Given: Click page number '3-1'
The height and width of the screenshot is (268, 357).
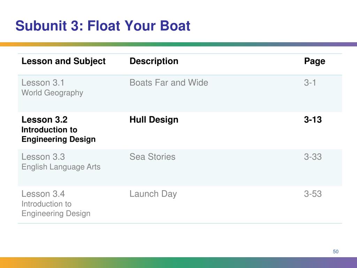Looking at the screenshot, I should point(310,82).
